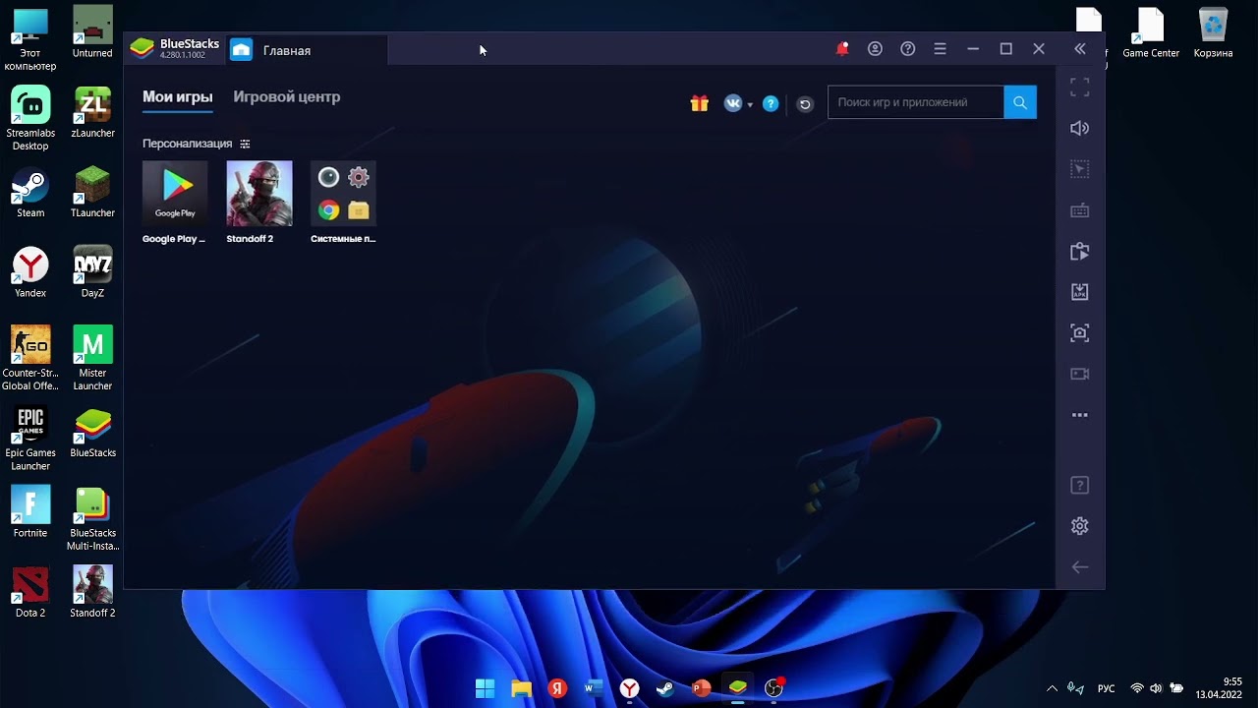Image resolution: width=1258 pixels, height=708 pixels.
Task: Click the VK social icon
Action: point(733,103)
